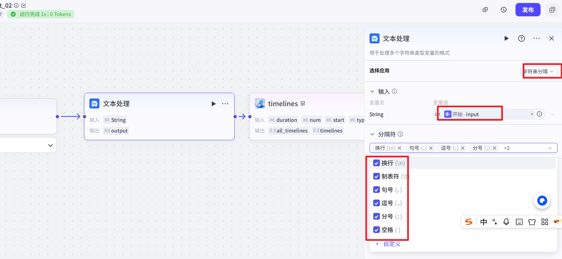Image resolution: width=562 pixels, height=259 pixels.
Task: Uncheck the 制表符 delimiter option
Action: pos(377,177)
